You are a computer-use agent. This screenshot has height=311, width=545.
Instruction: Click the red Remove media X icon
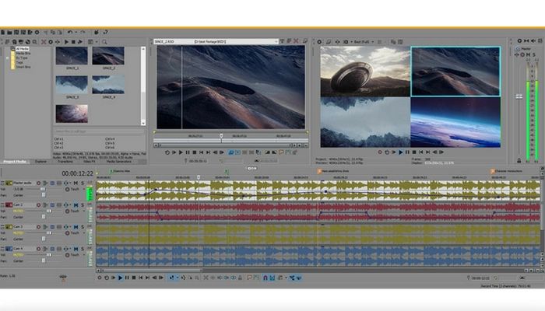point(44,41)
